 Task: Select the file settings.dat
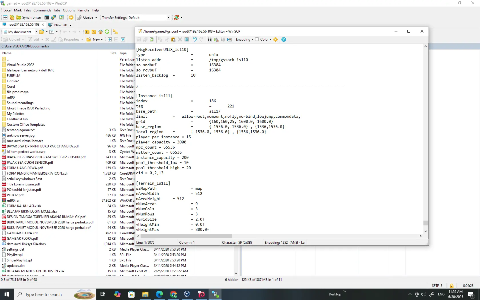(x=15, y=249)
